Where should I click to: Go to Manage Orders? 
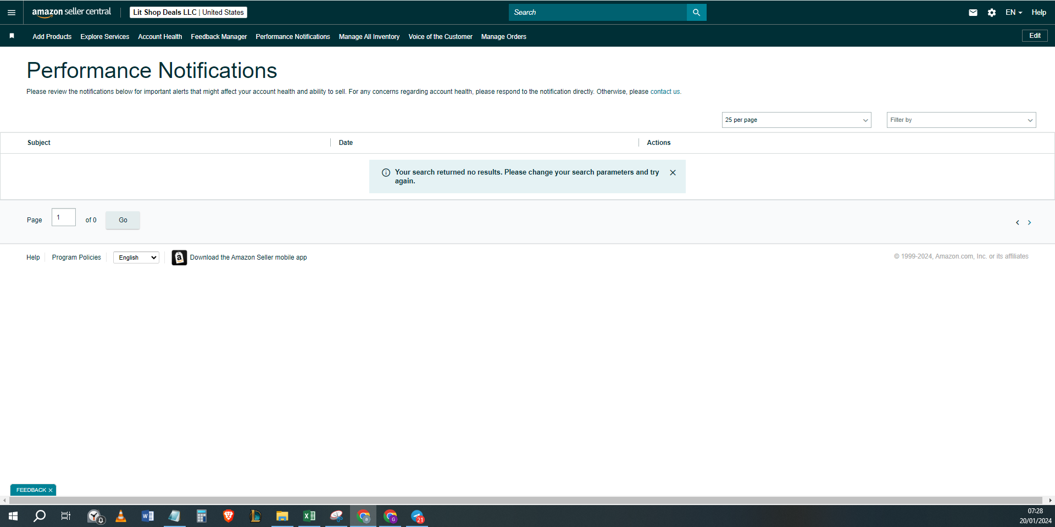point(504,37)
